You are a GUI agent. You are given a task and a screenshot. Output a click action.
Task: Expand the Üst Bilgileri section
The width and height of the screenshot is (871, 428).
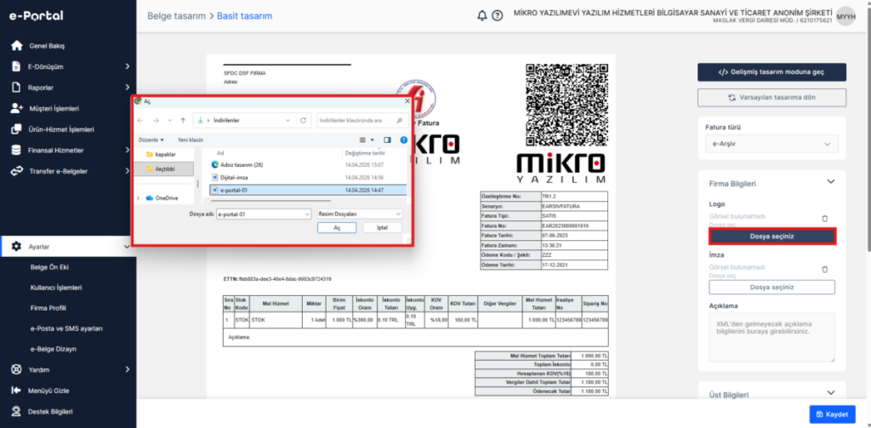click(x=830, y=392)
